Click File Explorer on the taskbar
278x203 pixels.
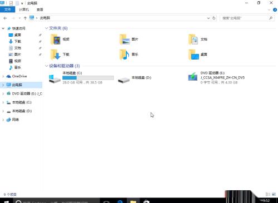click(133, 201)
